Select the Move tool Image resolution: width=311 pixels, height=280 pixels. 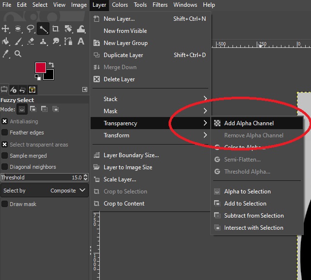coord(5,29)
